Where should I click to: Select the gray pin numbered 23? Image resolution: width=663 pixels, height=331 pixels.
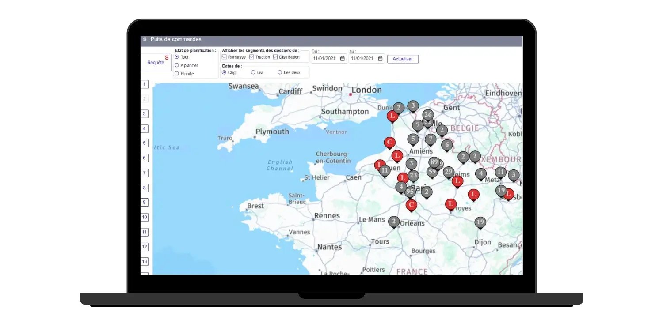[413, 176]
